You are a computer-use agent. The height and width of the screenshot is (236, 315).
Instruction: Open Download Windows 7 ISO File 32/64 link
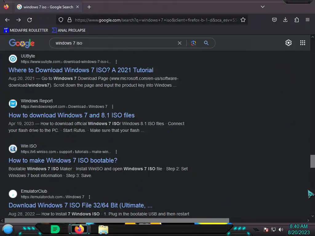coord(80,205)
